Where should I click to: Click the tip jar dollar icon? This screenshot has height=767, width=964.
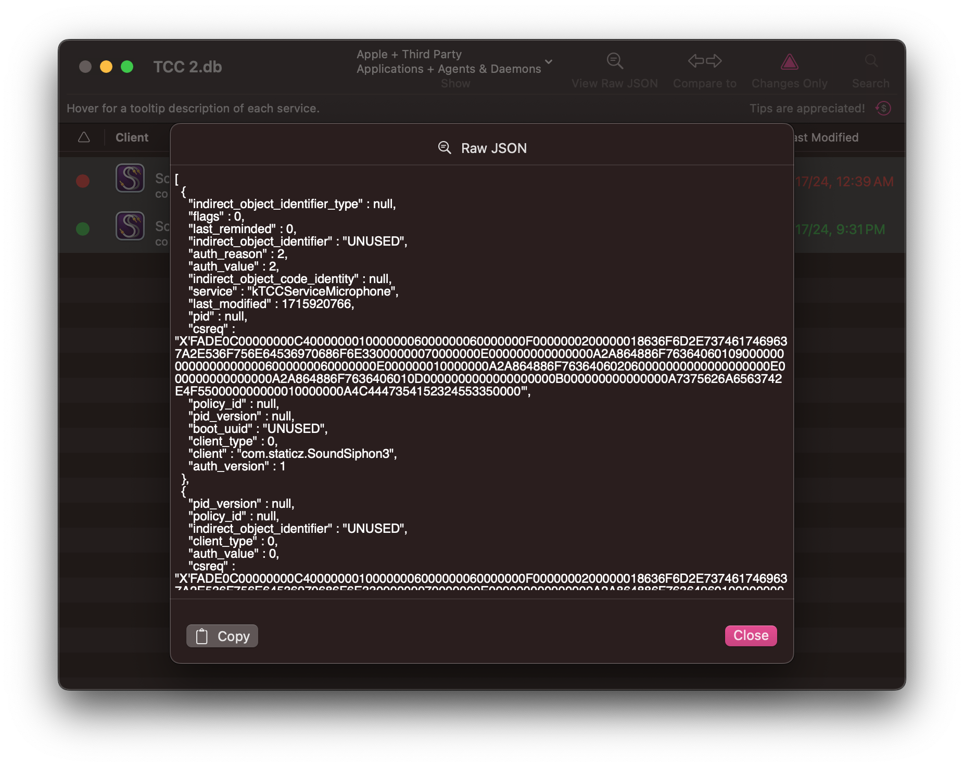point(883,108)
